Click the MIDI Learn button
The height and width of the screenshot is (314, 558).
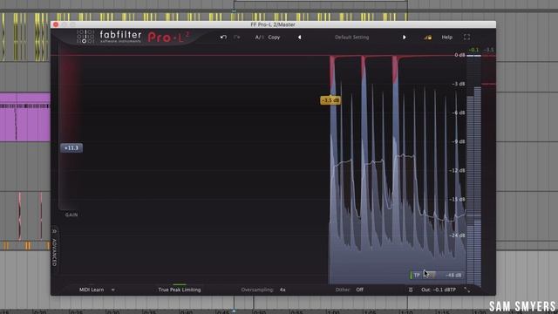coord(92,290)
